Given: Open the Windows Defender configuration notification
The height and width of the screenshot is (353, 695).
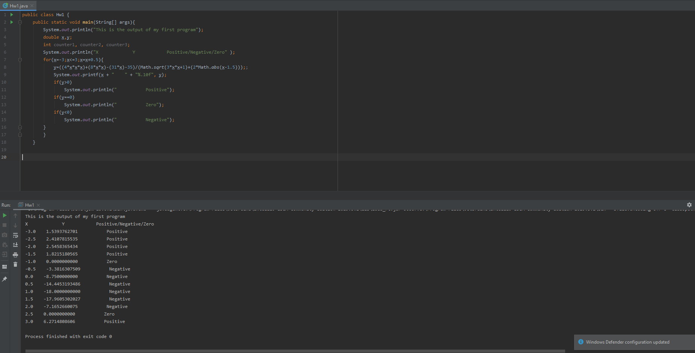Looking at the screenshot, I should tap(628, 342).
